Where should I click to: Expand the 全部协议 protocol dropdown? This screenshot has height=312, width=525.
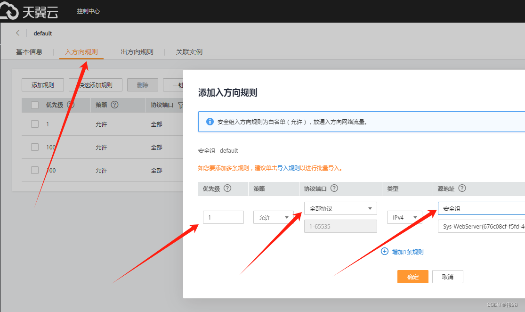(x=340, y=208)
